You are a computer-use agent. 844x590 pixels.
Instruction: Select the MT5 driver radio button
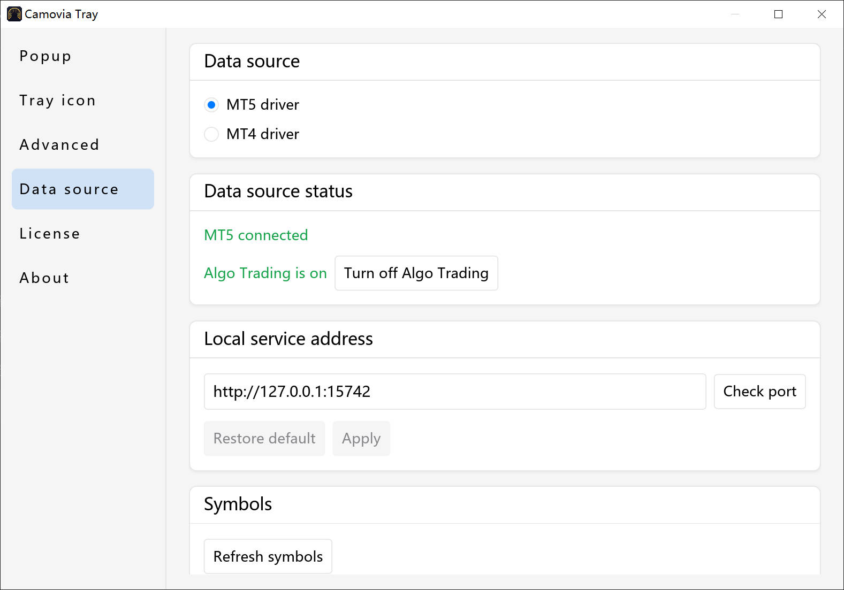211,105
